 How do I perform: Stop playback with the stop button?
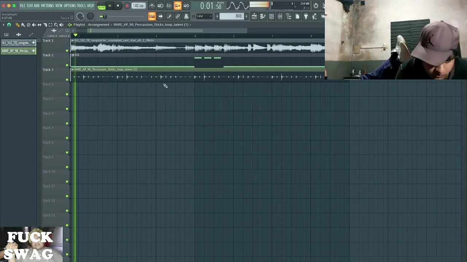(x=118, y=6)
